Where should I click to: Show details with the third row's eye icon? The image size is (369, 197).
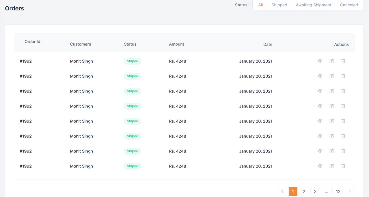click(x=320, y=91)
